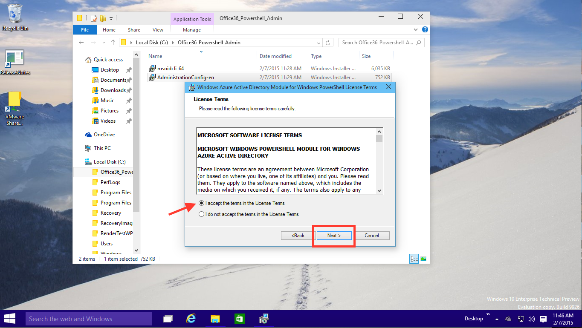This screenshot has height=328, width=582.
Task: Open Music in the navigation pane
Action: coord(107,101)
